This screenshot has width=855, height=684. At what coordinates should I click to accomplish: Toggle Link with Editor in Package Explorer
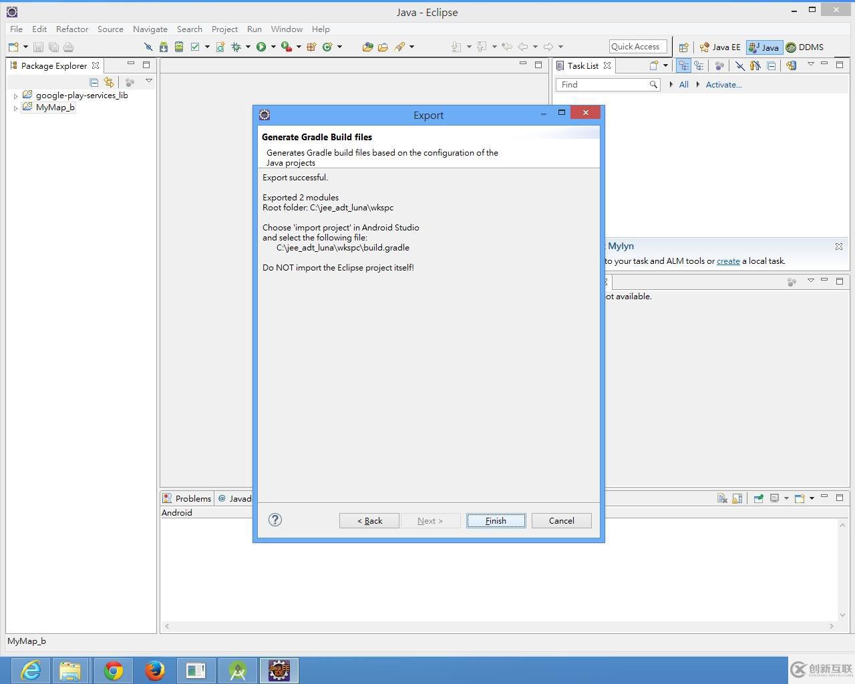tap(109, 82)
